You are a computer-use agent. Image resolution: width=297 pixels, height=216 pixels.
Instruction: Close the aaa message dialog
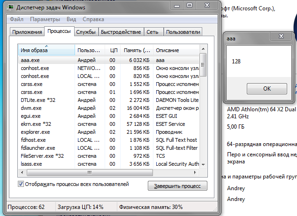[x=281, y=39]
